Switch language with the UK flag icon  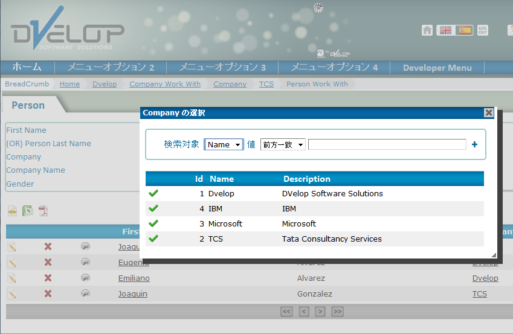445,30
